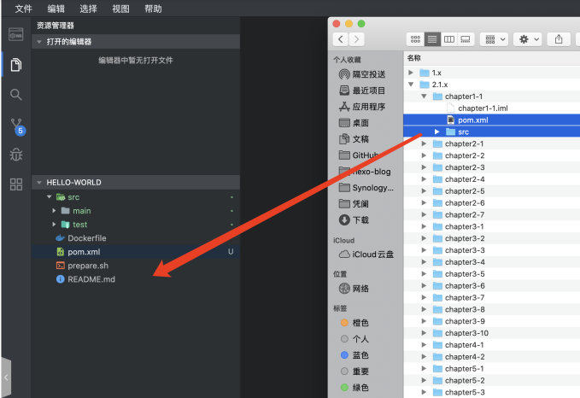This screenshot has height=398, width=580.
Task: Open 编辑 menu
Action: coord(56,9)
